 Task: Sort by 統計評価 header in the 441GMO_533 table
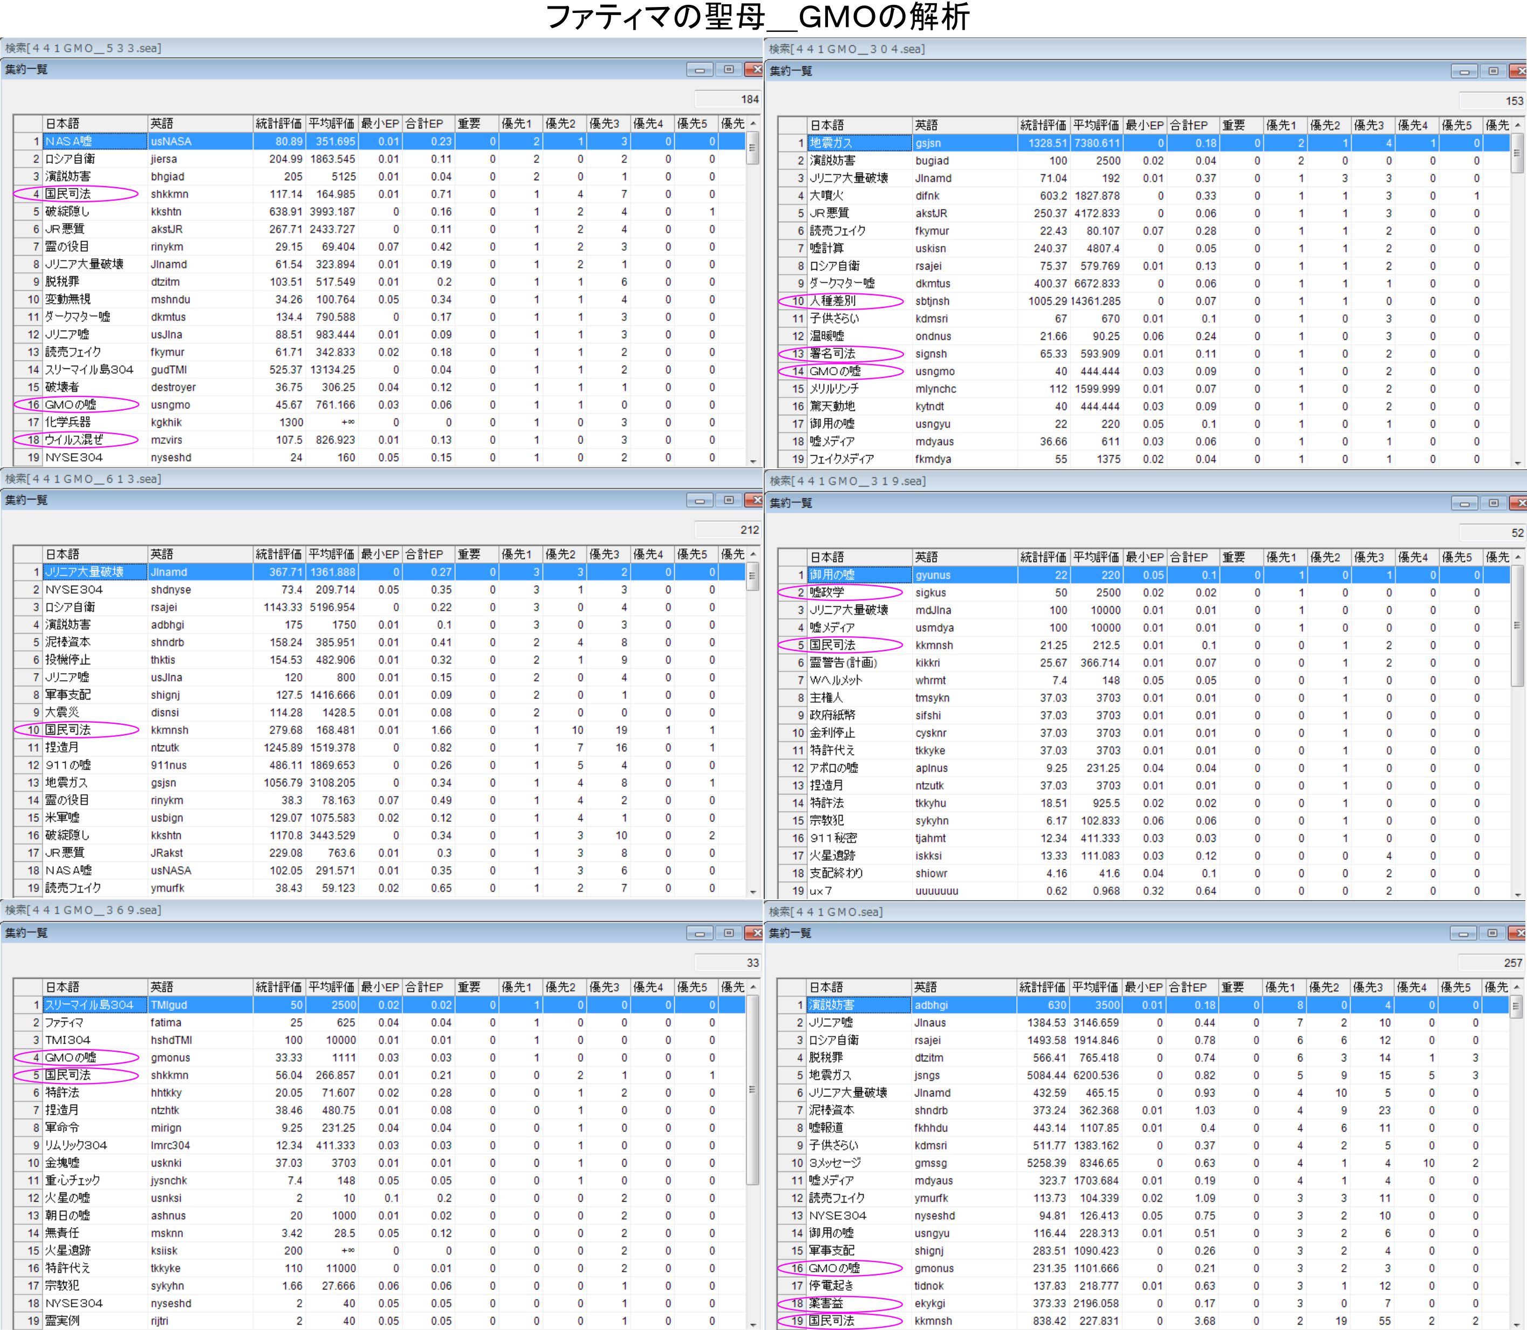tap(278, 123)
